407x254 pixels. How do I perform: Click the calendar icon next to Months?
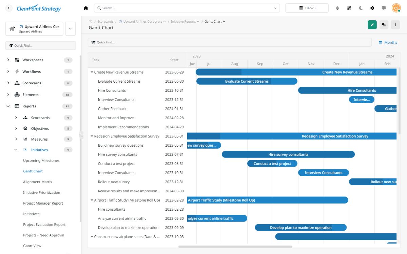coord(380,42)
